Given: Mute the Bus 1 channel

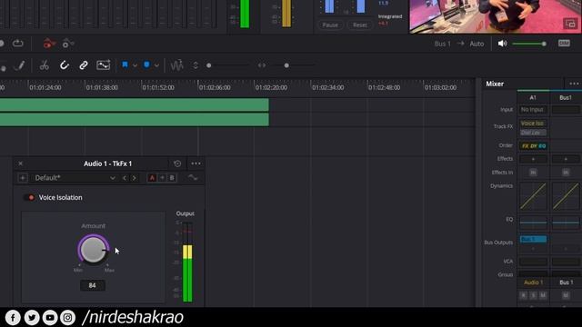Looking at the screenshot, I should pyautogui.click(x=566, y=295).
